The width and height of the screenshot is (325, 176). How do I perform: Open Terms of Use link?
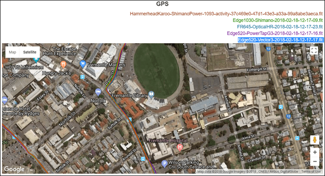tap(311, 171)
